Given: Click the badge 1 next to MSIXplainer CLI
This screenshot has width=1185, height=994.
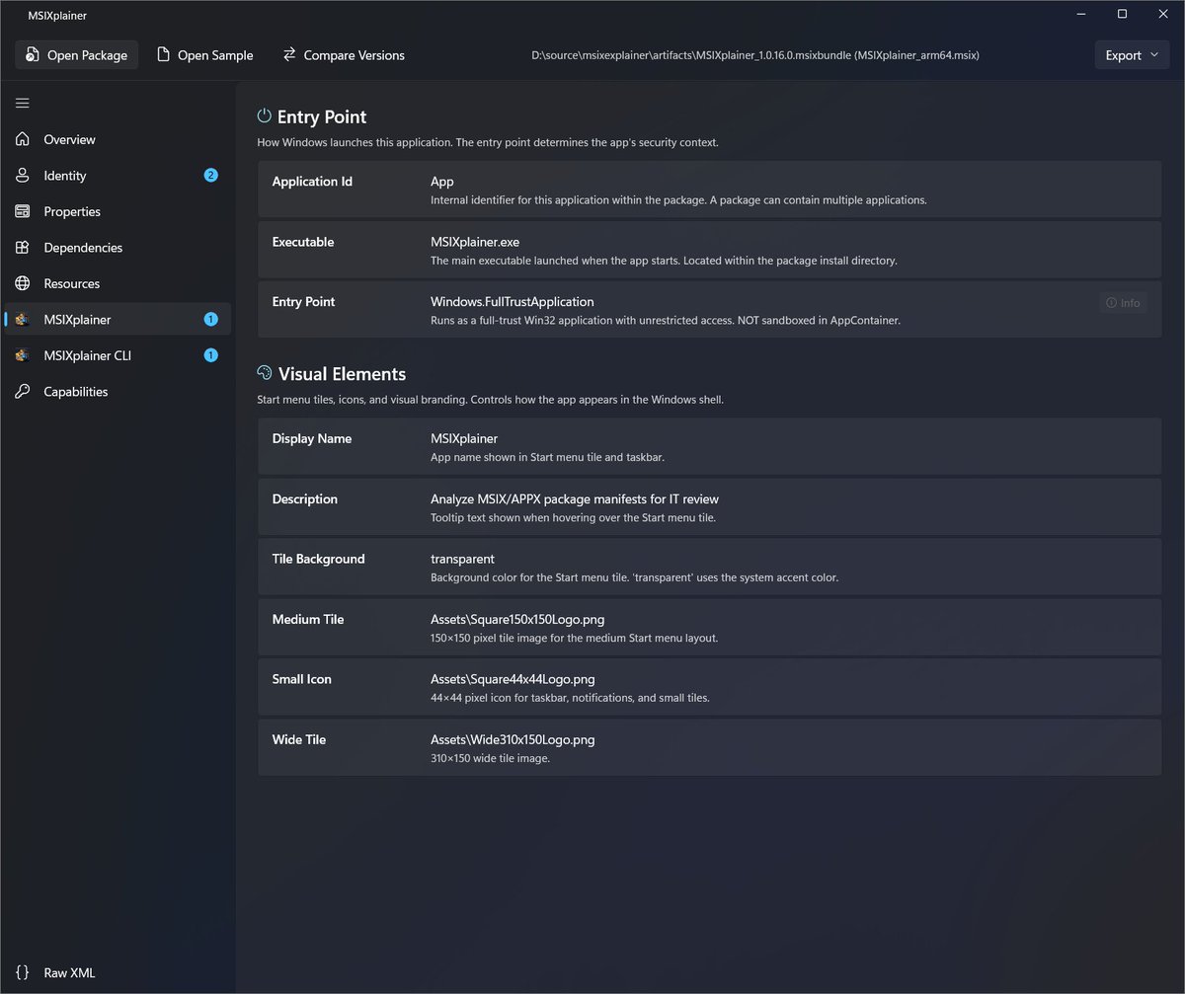Looking at the screenshot, I should 210,355.
